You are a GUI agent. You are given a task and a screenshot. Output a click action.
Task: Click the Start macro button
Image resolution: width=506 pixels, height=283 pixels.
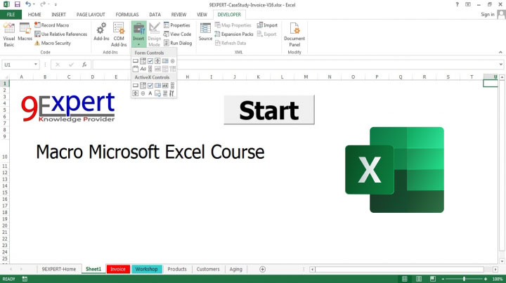point(269,110)
